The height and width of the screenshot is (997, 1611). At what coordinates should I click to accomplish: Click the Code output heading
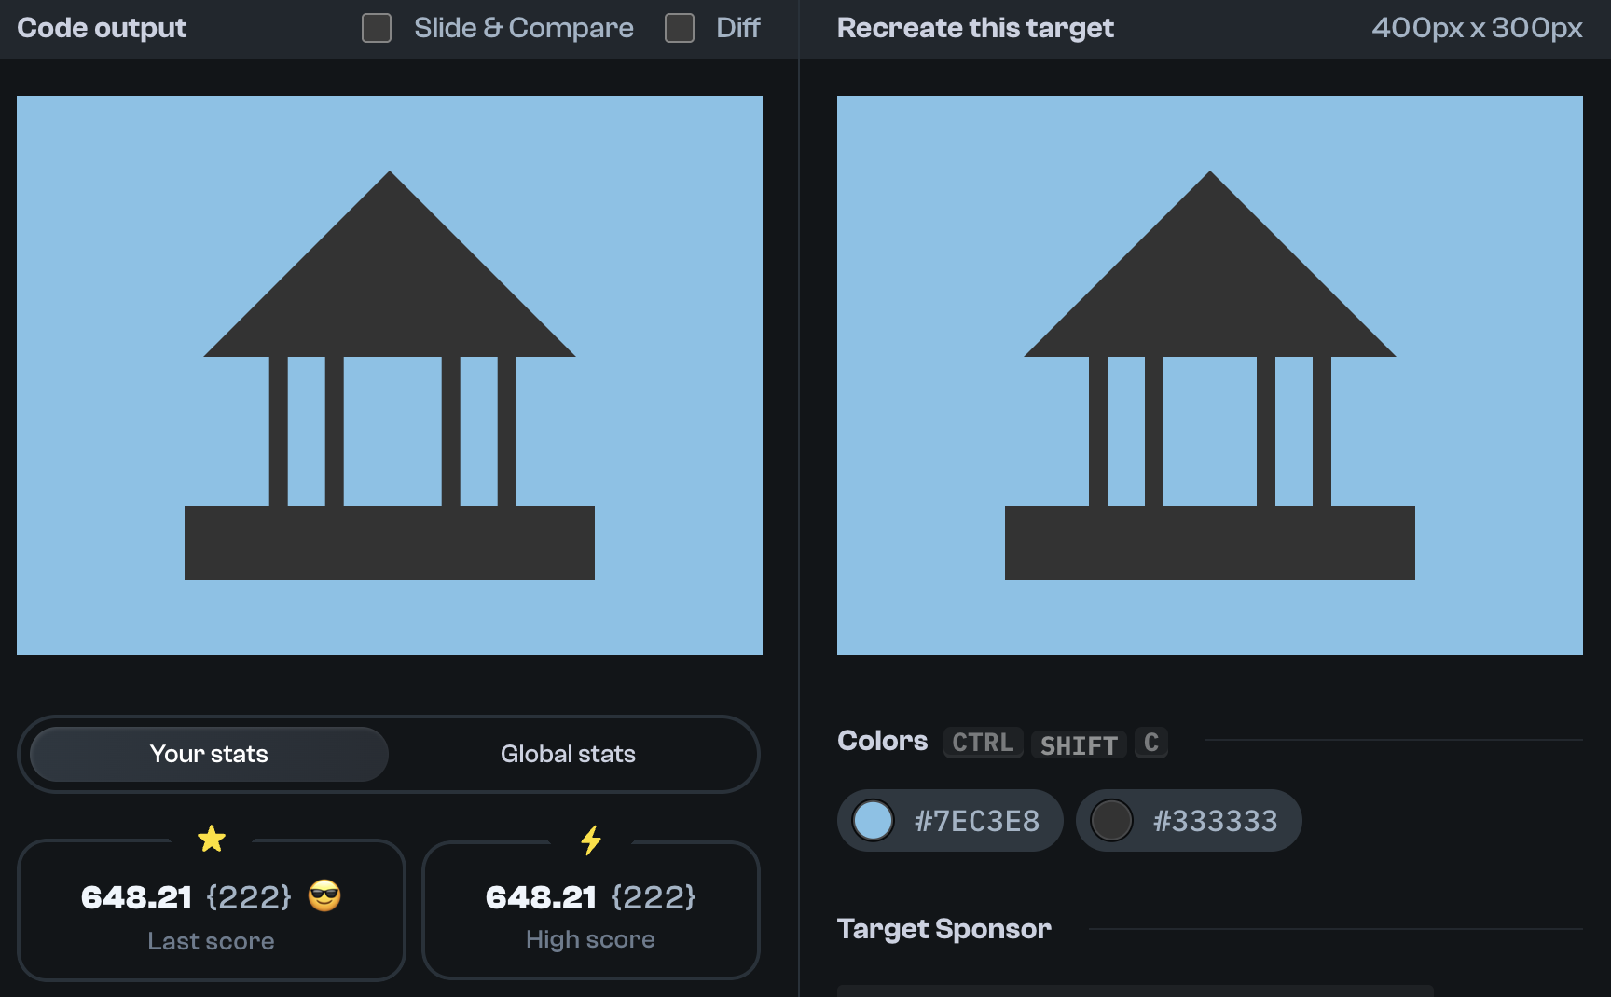click(102, 28)
